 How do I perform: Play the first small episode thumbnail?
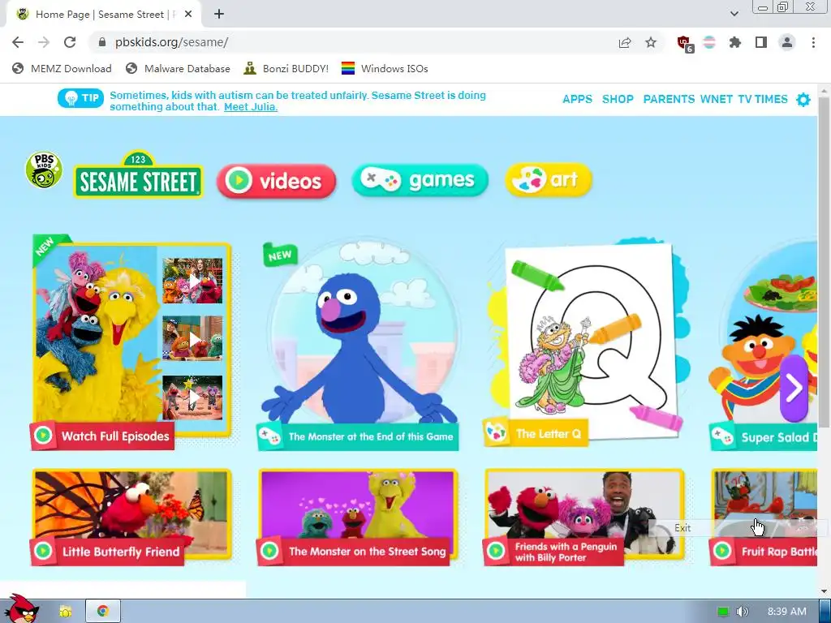coord(192,281)
